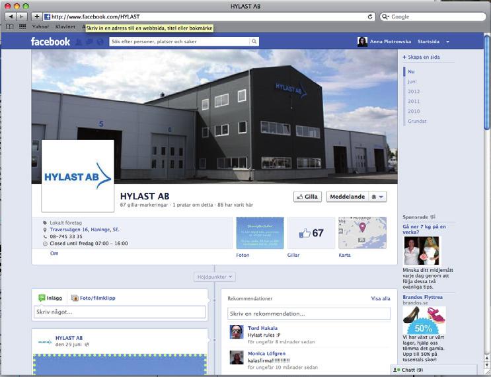Open Traversvägen 16, Haninge address link

pos(85,230)
